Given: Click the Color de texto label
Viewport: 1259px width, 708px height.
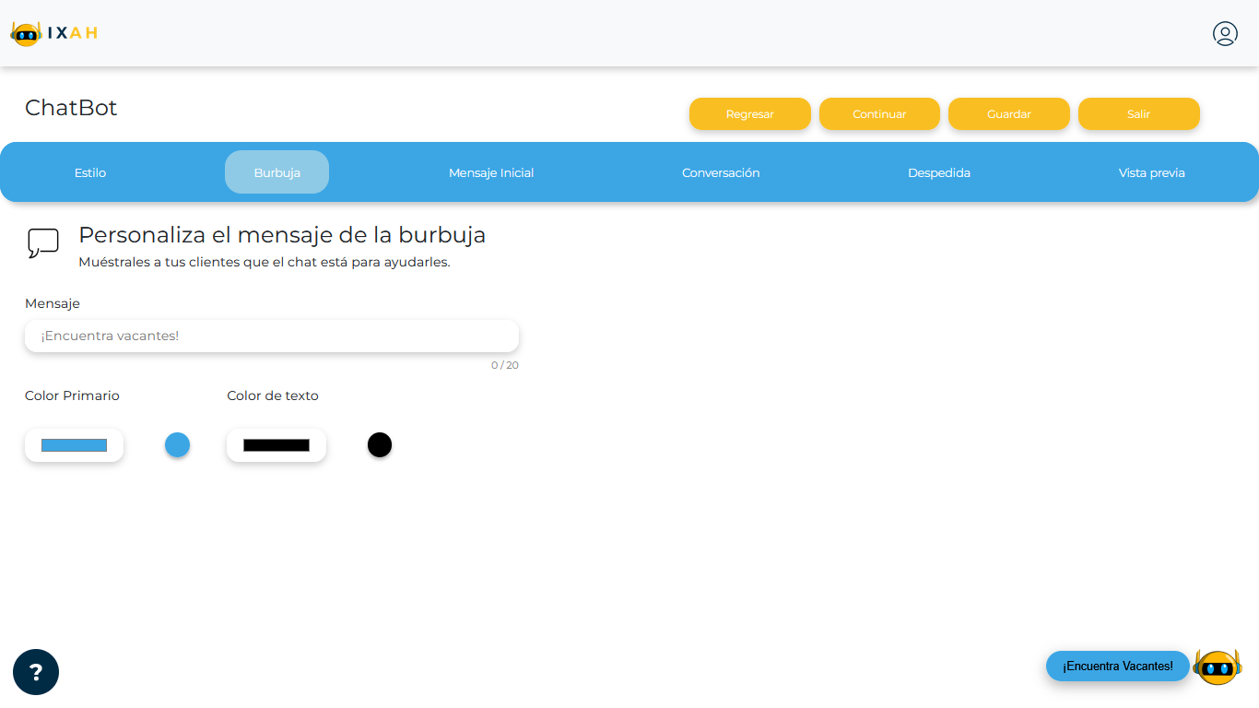Looking at the screenshot, I should (x=273, y=395).
